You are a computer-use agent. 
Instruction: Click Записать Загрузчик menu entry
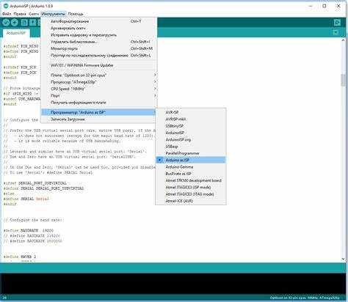[x=98, y=119]
